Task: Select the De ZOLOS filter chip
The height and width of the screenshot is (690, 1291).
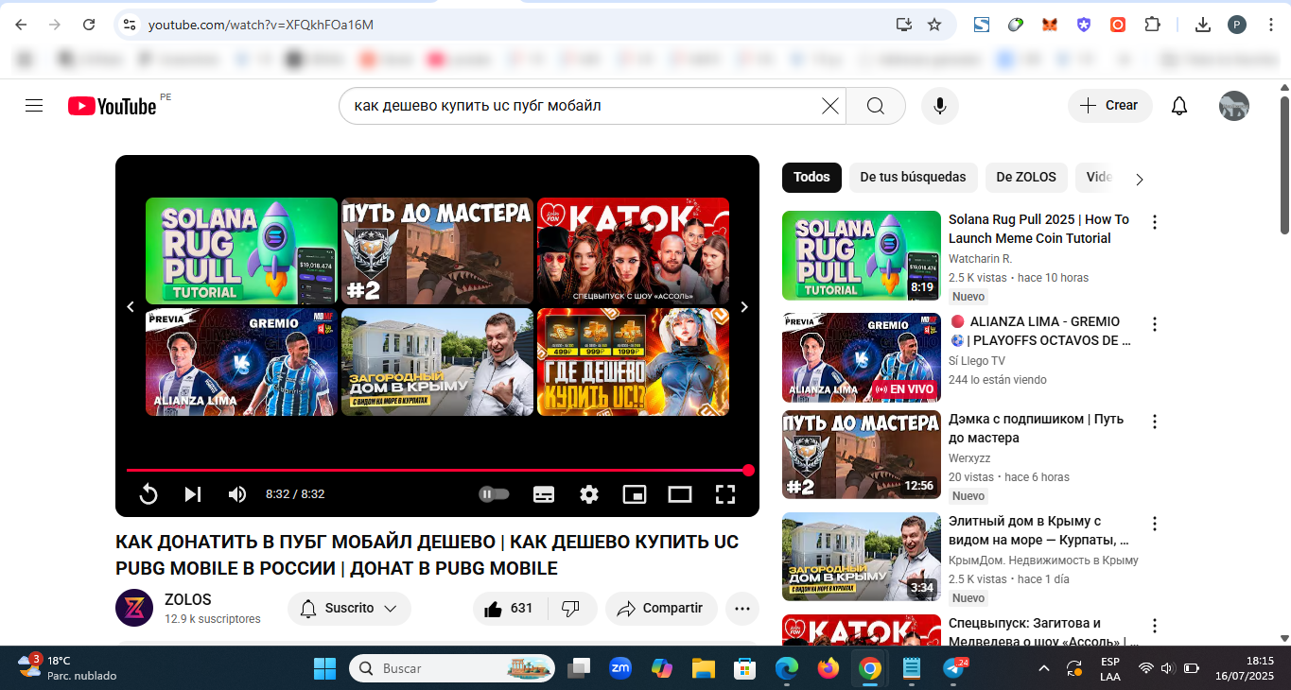Action: [x=1026, y=177]
